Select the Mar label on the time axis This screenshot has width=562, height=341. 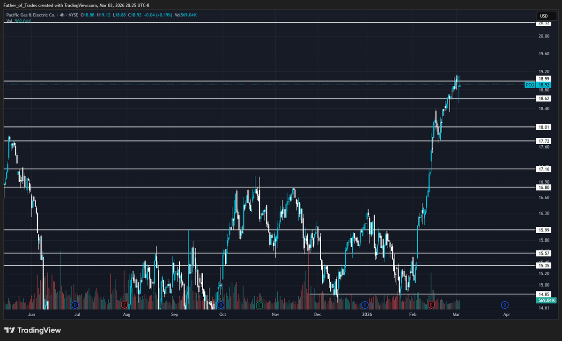456,314
